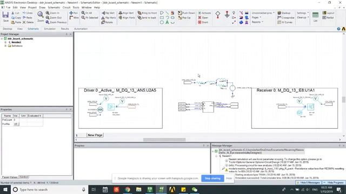Open the Reports dropdown
346x194 pixels.
pos(257,22)
